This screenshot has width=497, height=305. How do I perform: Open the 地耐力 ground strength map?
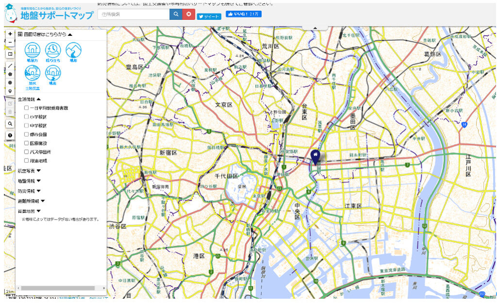pos(33,51)
